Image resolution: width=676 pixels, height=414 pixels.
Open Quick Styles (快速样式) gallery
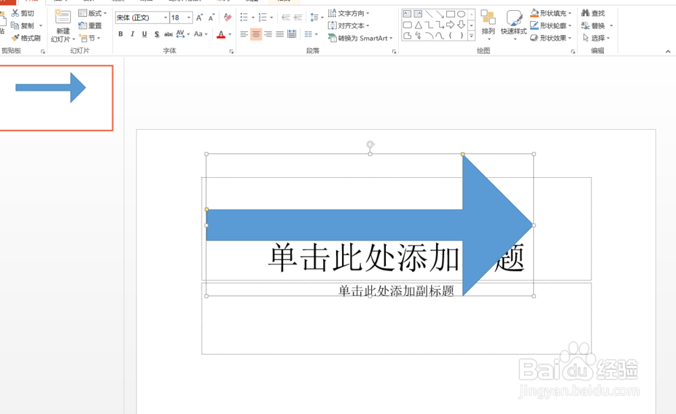click(514, 26)
